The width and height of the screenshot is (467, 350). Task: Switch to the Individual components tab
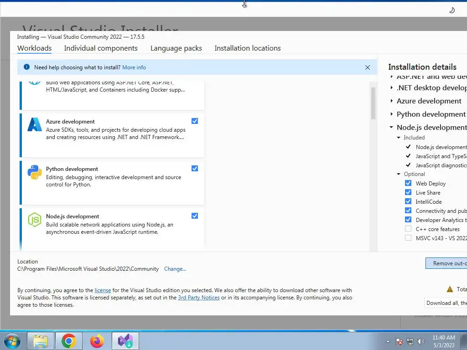[x=101, y=48]
